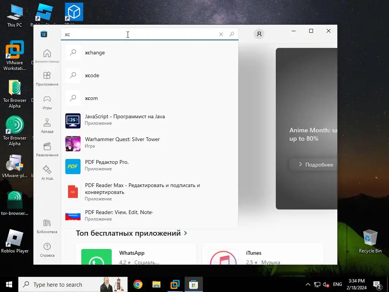
Task: Open notification center icon
Action: tap(377, 285)
